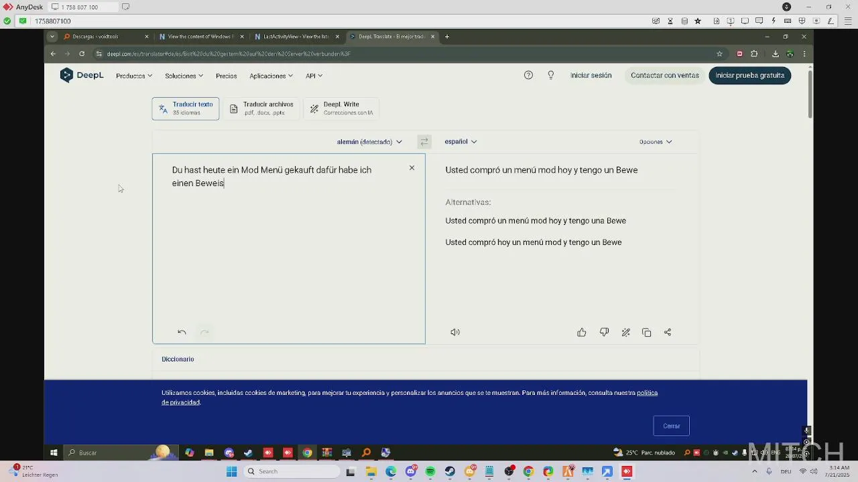Expand the Productos menu

point(134,76)
